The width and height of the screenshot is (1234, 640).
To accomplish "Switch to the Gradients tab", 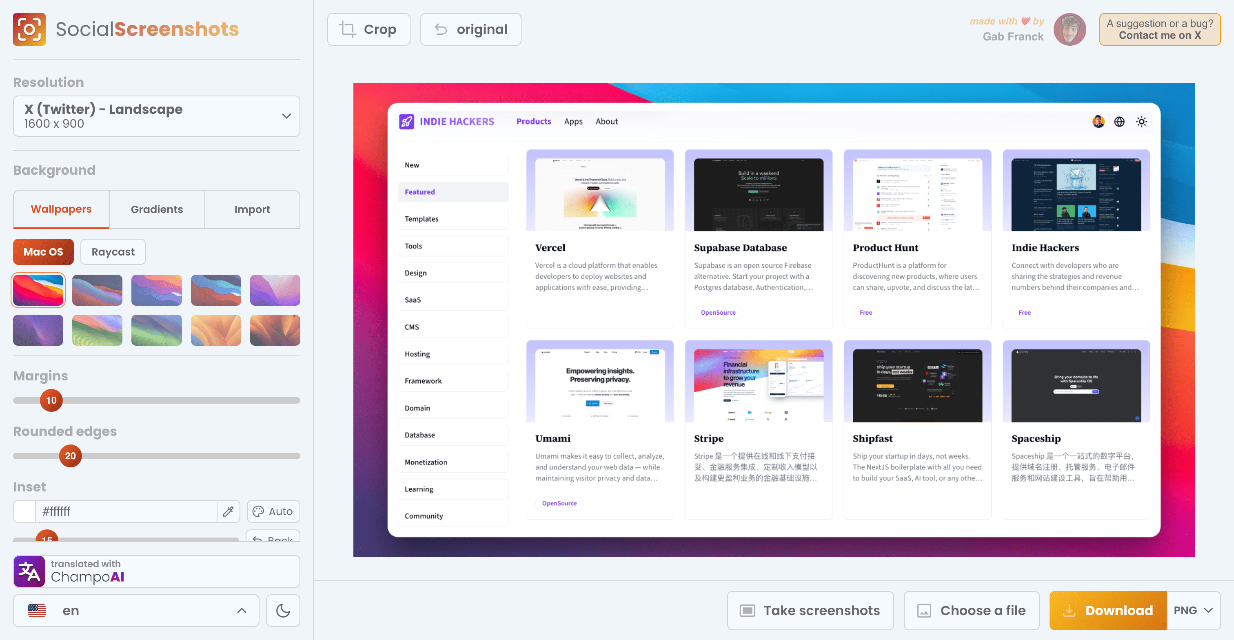I will 157,209.
